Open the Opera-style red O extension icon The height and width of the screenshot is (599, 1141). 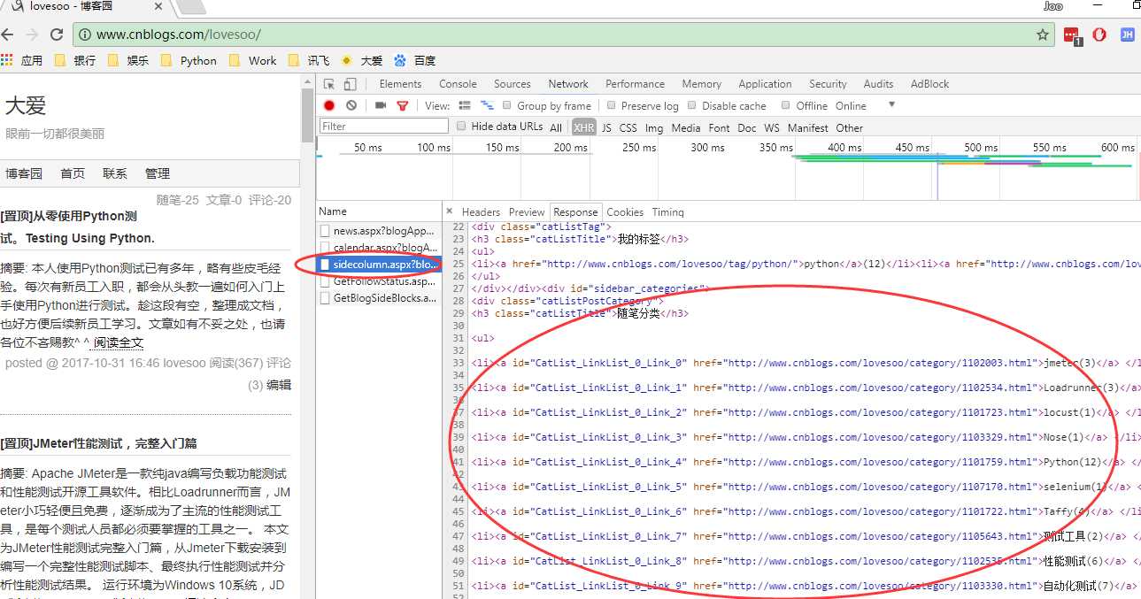(x=1099, y=35)
